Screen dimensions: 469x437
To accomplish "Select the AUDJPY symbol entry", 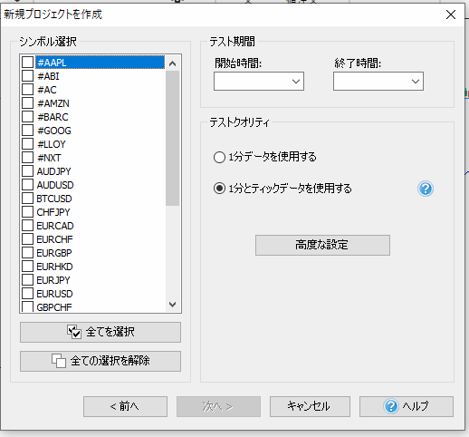I will (x=53, y=171).
